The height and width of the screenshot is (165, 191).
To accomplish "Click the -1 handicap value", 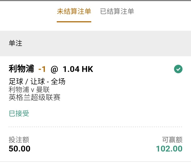I will click(42, 70).
